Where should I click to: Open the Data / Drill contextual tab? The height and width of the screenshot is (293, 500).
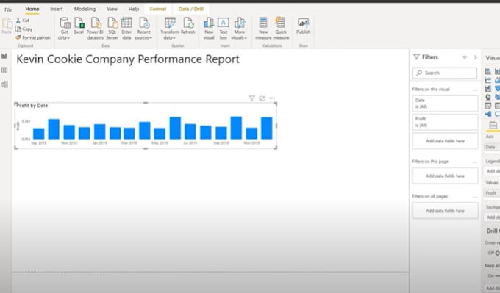191,9
